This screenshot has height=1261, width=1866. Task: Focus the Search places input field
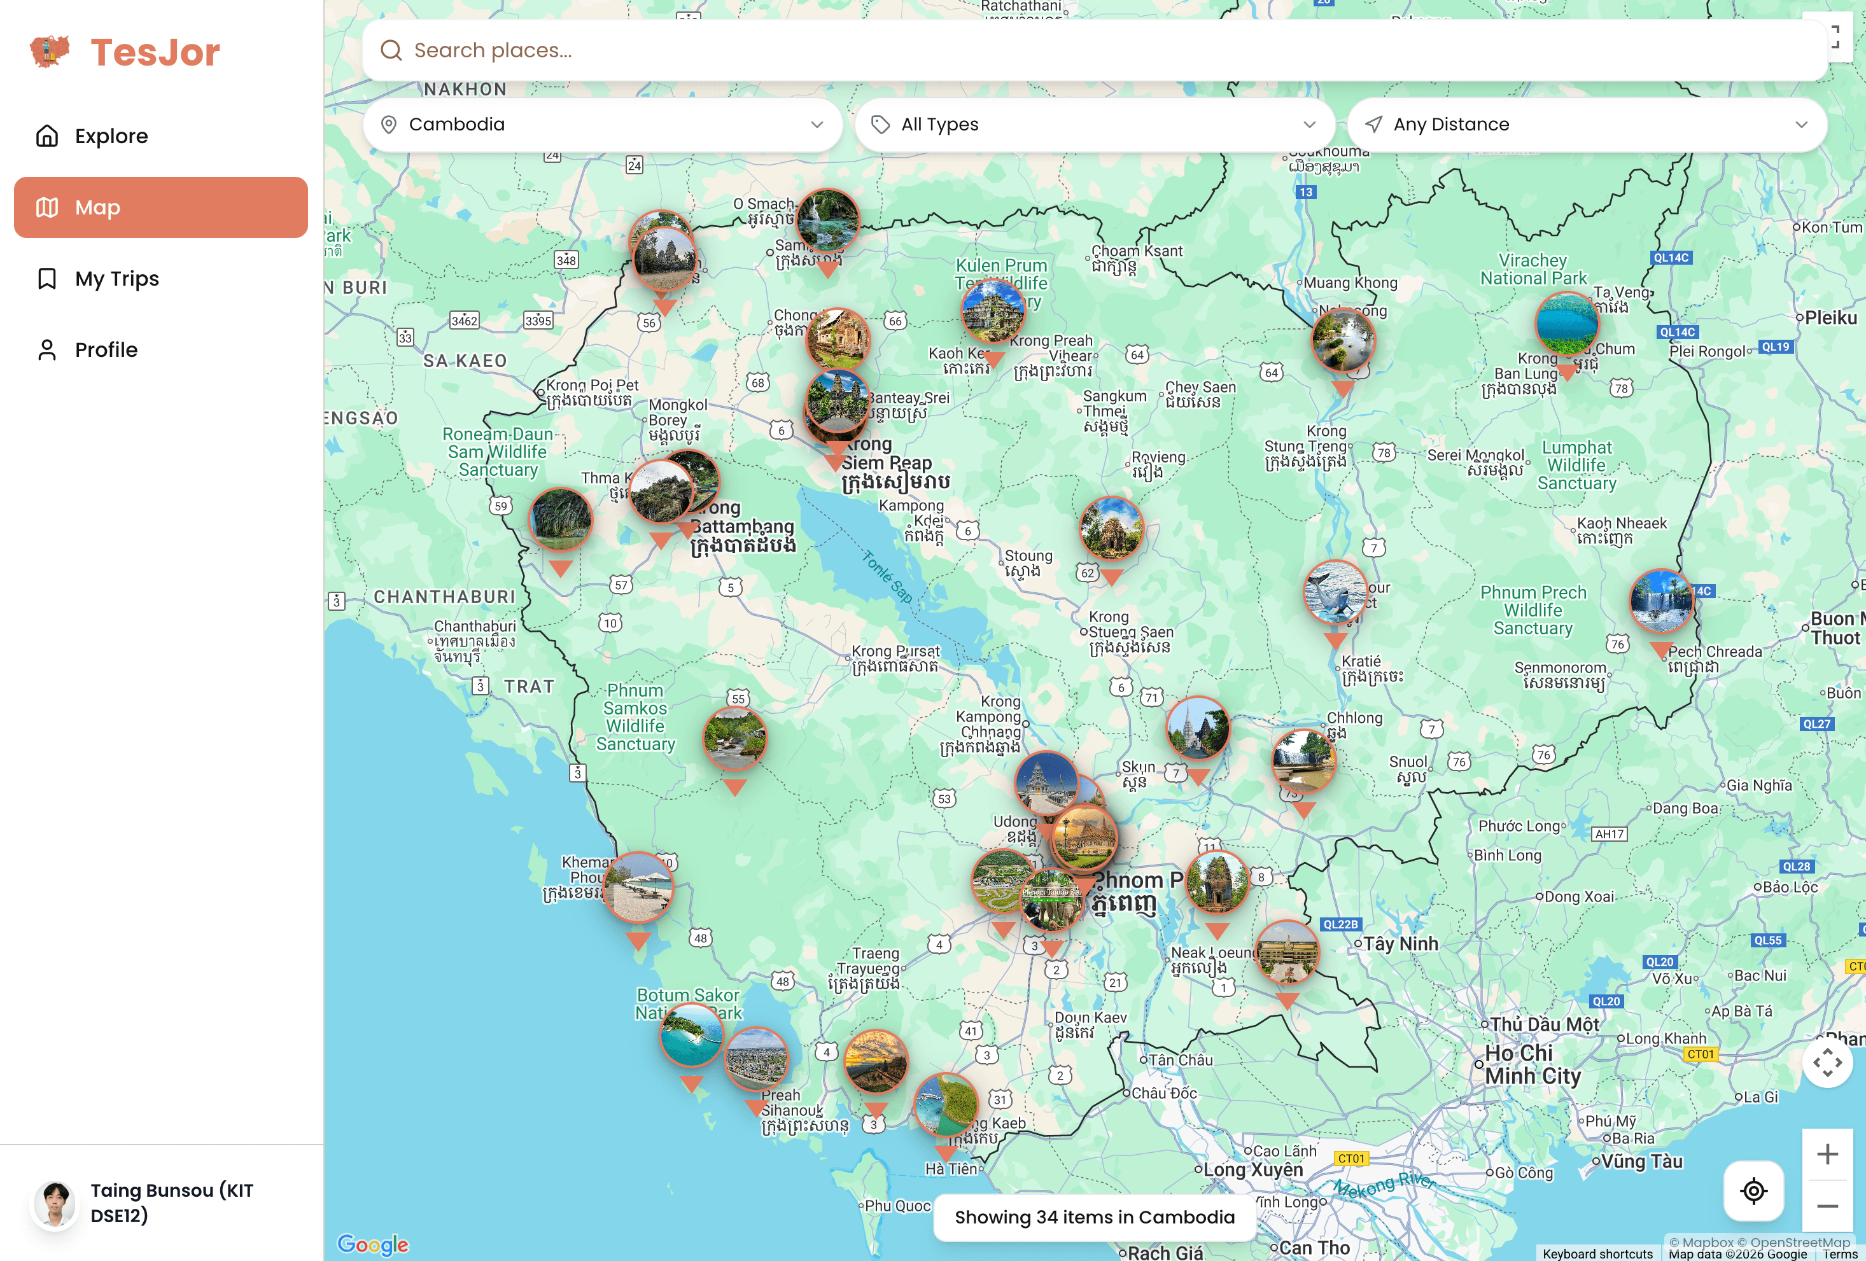point(1108,50)
